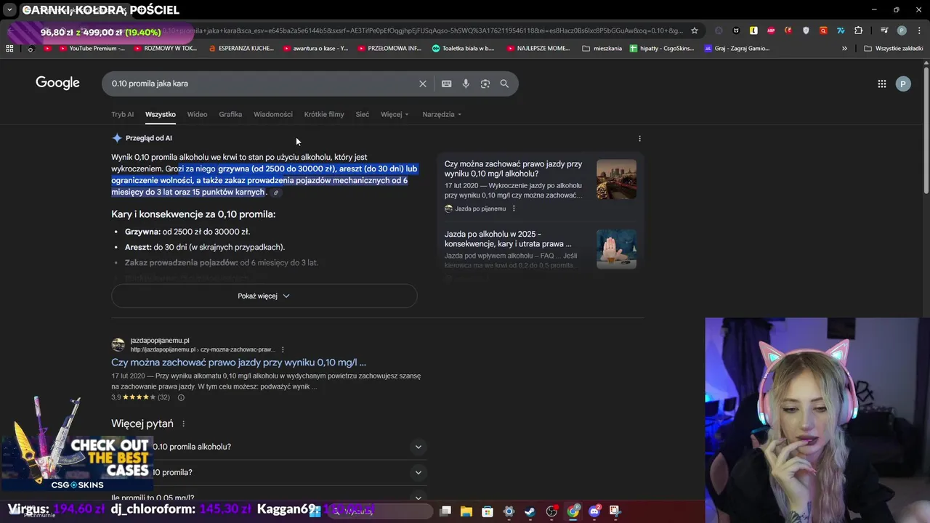Open the Chrome apps shortcut in bookmarks bar

[x=9, y=49]
